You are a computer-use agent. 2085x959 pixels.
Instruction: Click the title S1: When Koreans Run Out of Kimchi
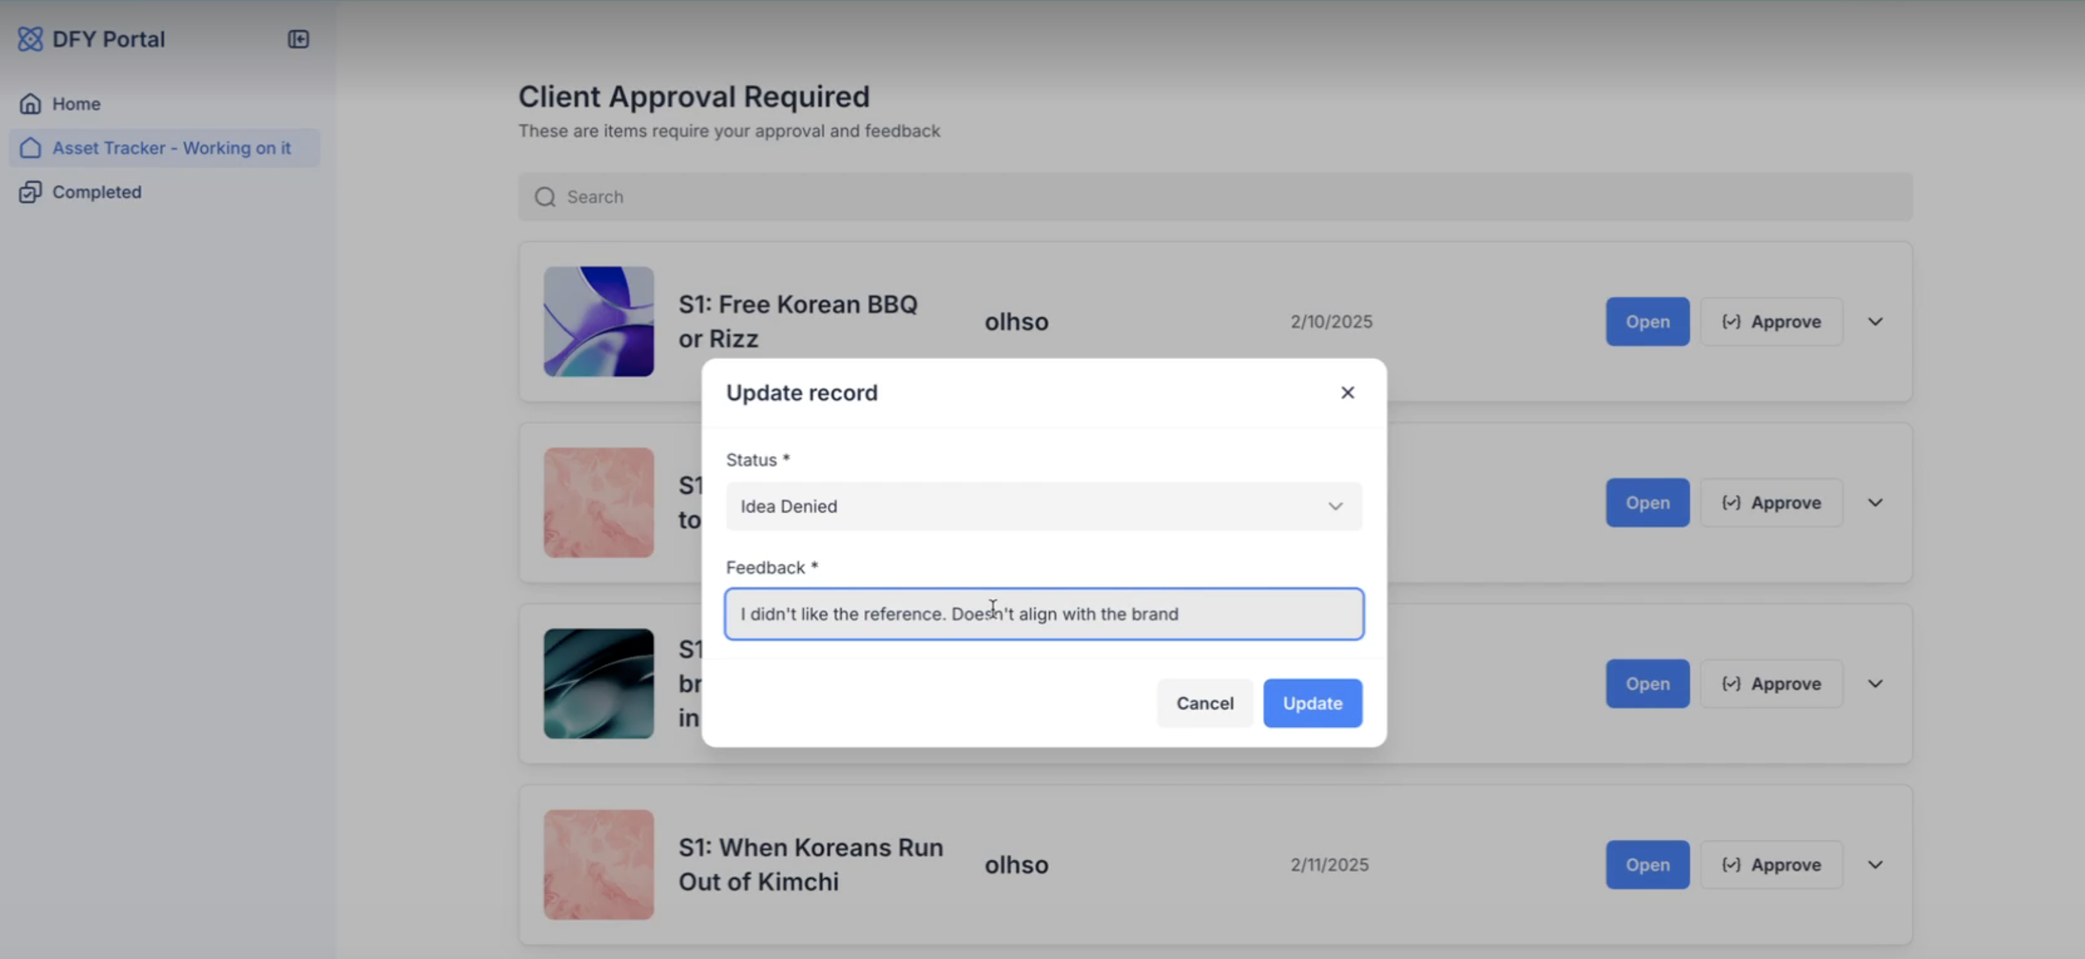[810, 864]
